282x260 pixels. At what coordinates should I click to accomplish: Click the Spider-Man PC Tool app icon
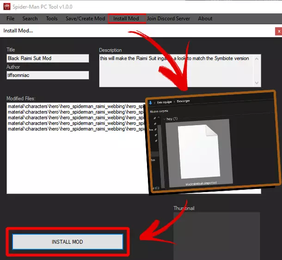(x=7, y=6)
